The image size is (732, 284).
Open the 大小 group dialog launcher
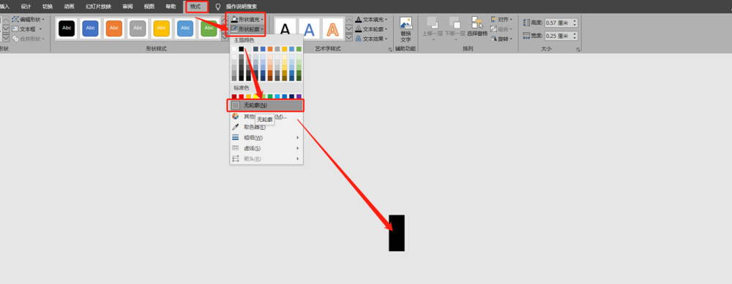[x=578, y=49]
